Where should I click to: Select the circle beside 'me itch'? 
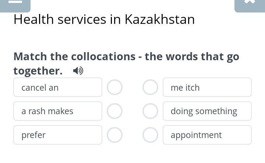pos(150,87)
